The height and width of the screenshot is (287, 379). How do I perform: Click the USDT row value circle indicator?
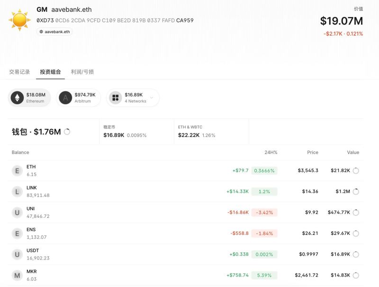(356, 254)
